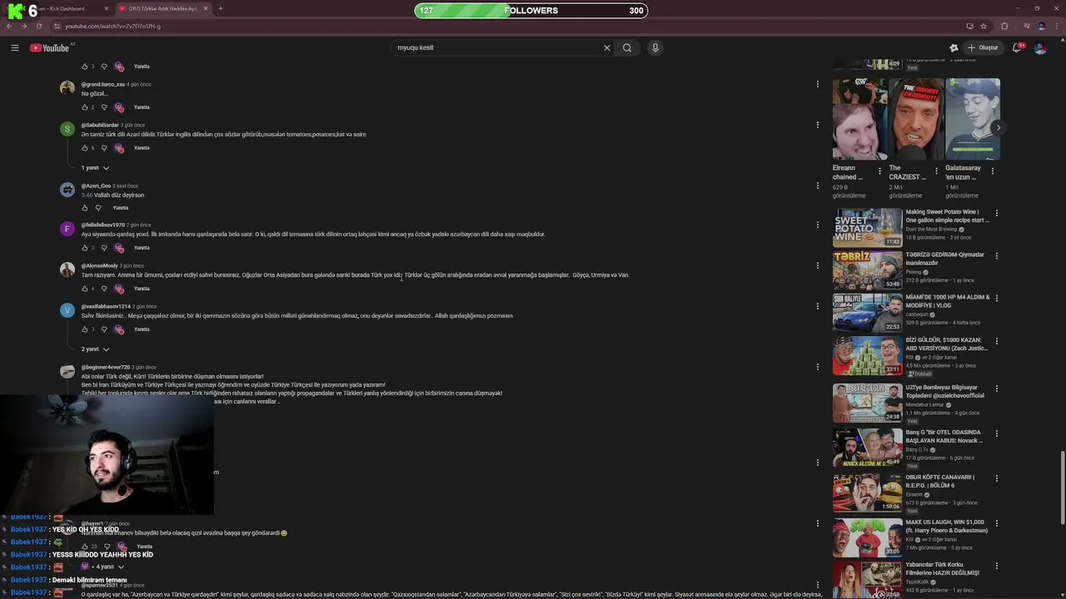Open the 'Elreann chained' short thumbnail
The image size is (1066, 599).
coord(859,119)
